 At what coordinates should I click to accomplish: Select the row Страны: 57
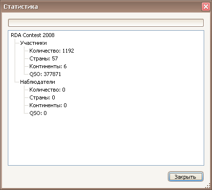(x=43, y=58)
